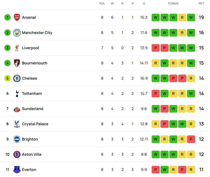Click the Arsenal club crest
Viewport: 210px width, 177px height.
[17, 17]
